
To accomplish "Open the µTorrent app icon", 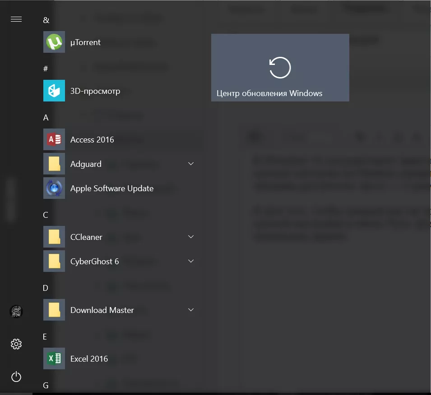I will pyautogui.click(x=54, y=42).
